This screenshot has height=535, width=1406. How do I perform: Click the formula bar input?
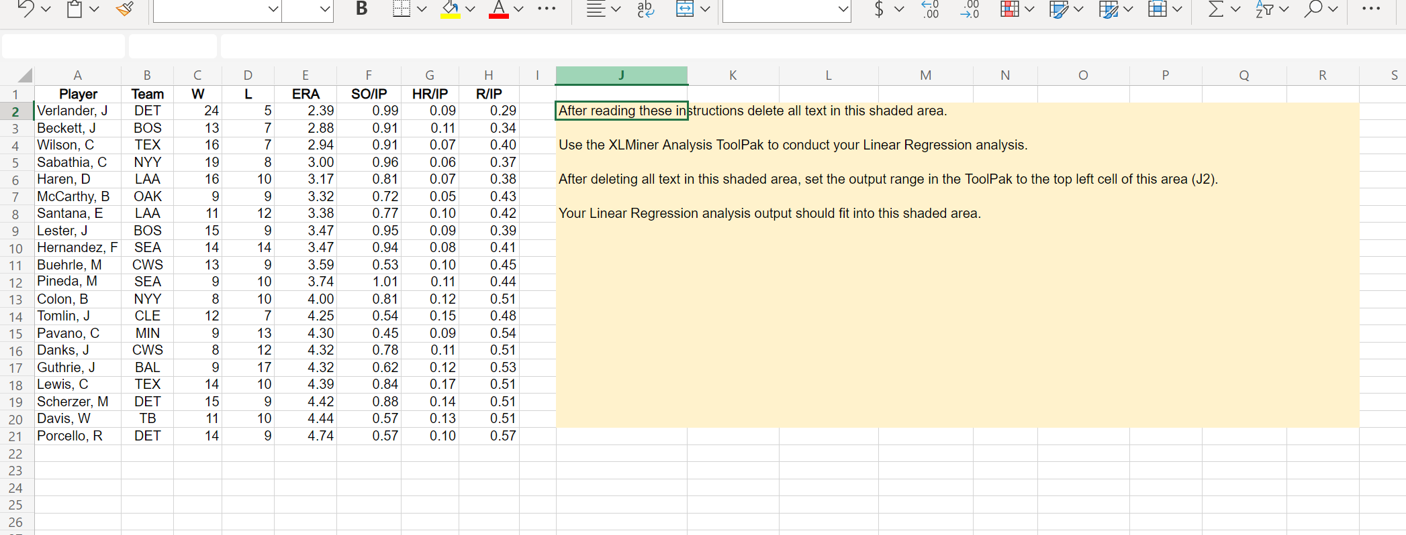(x=812, y=46)
